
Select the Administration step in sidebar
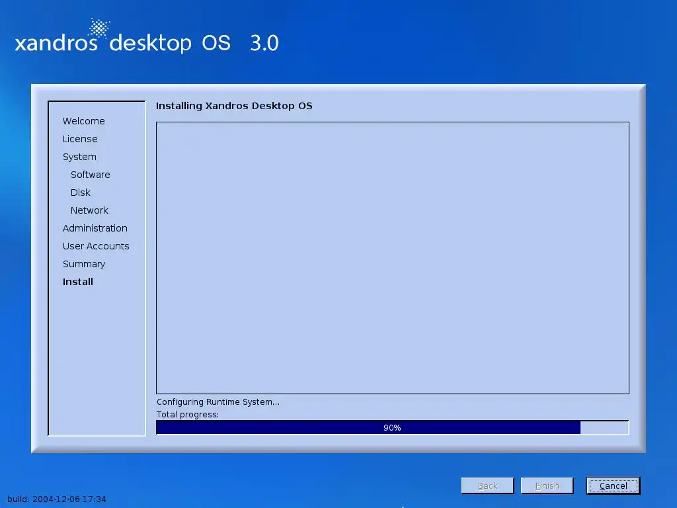click(x=95, y=228)
